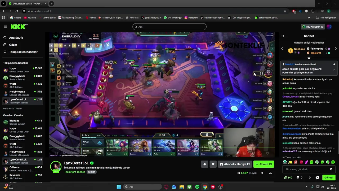The image size is (339, 191).
Task: Open LynxCerezLoL live avatar
Action: pyautogui.click(x=56, y=167)
